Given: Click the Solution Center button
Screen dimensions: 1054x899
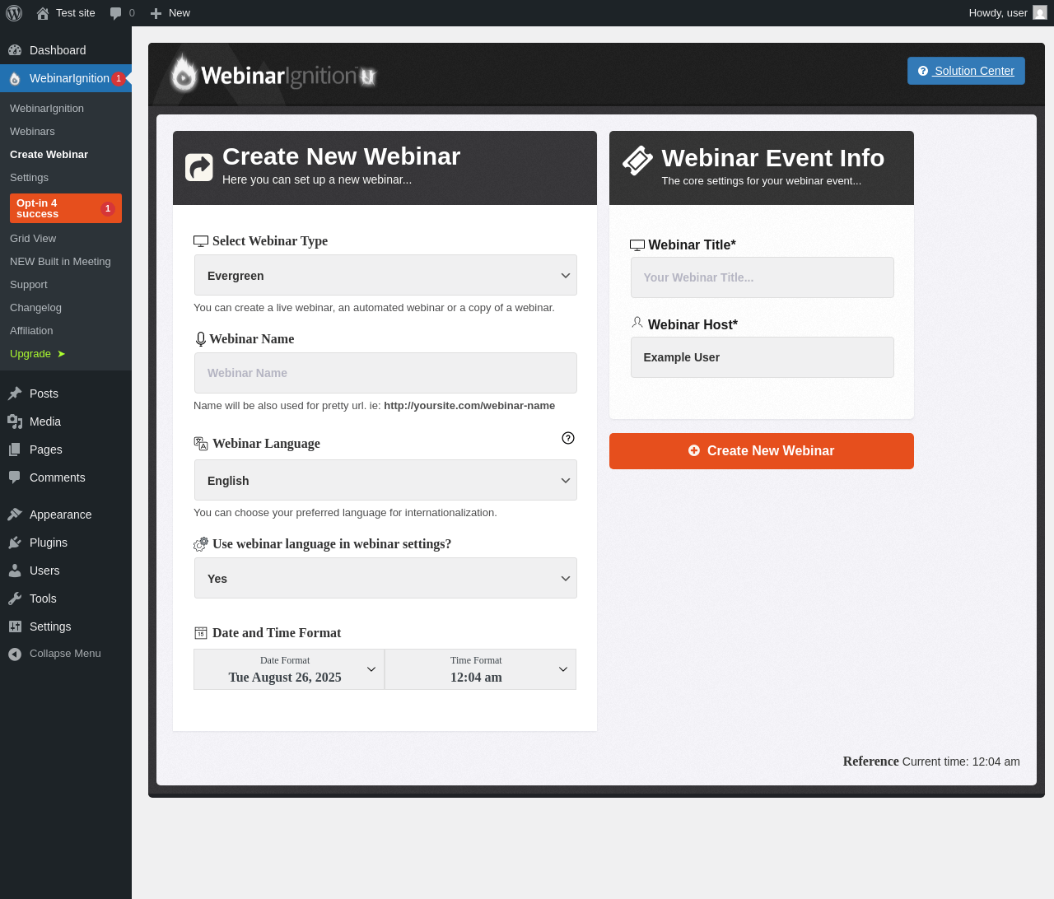Looking at the screenshot, I should pos(966,71).
